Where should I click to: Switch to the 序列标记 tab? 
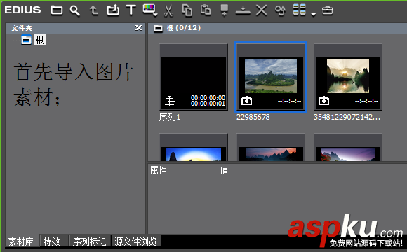pos(89,241)
